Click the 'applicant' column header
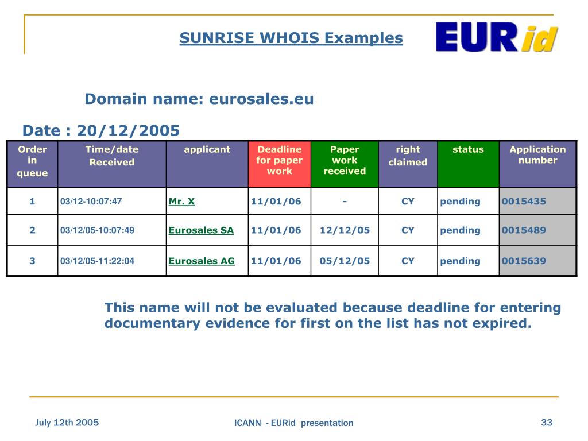 tap(207, 164)
